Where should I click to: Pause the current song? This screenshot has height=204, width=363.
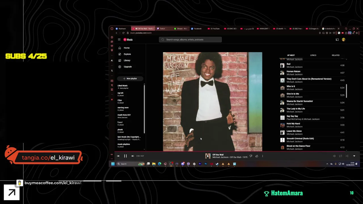pos(125,156)
